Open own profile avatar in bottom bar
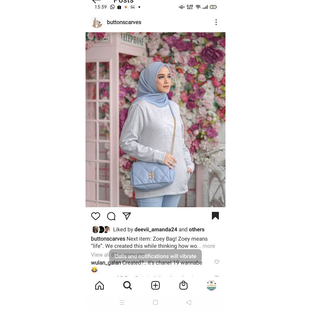This screenshot has height=311, width=311. 211,285
